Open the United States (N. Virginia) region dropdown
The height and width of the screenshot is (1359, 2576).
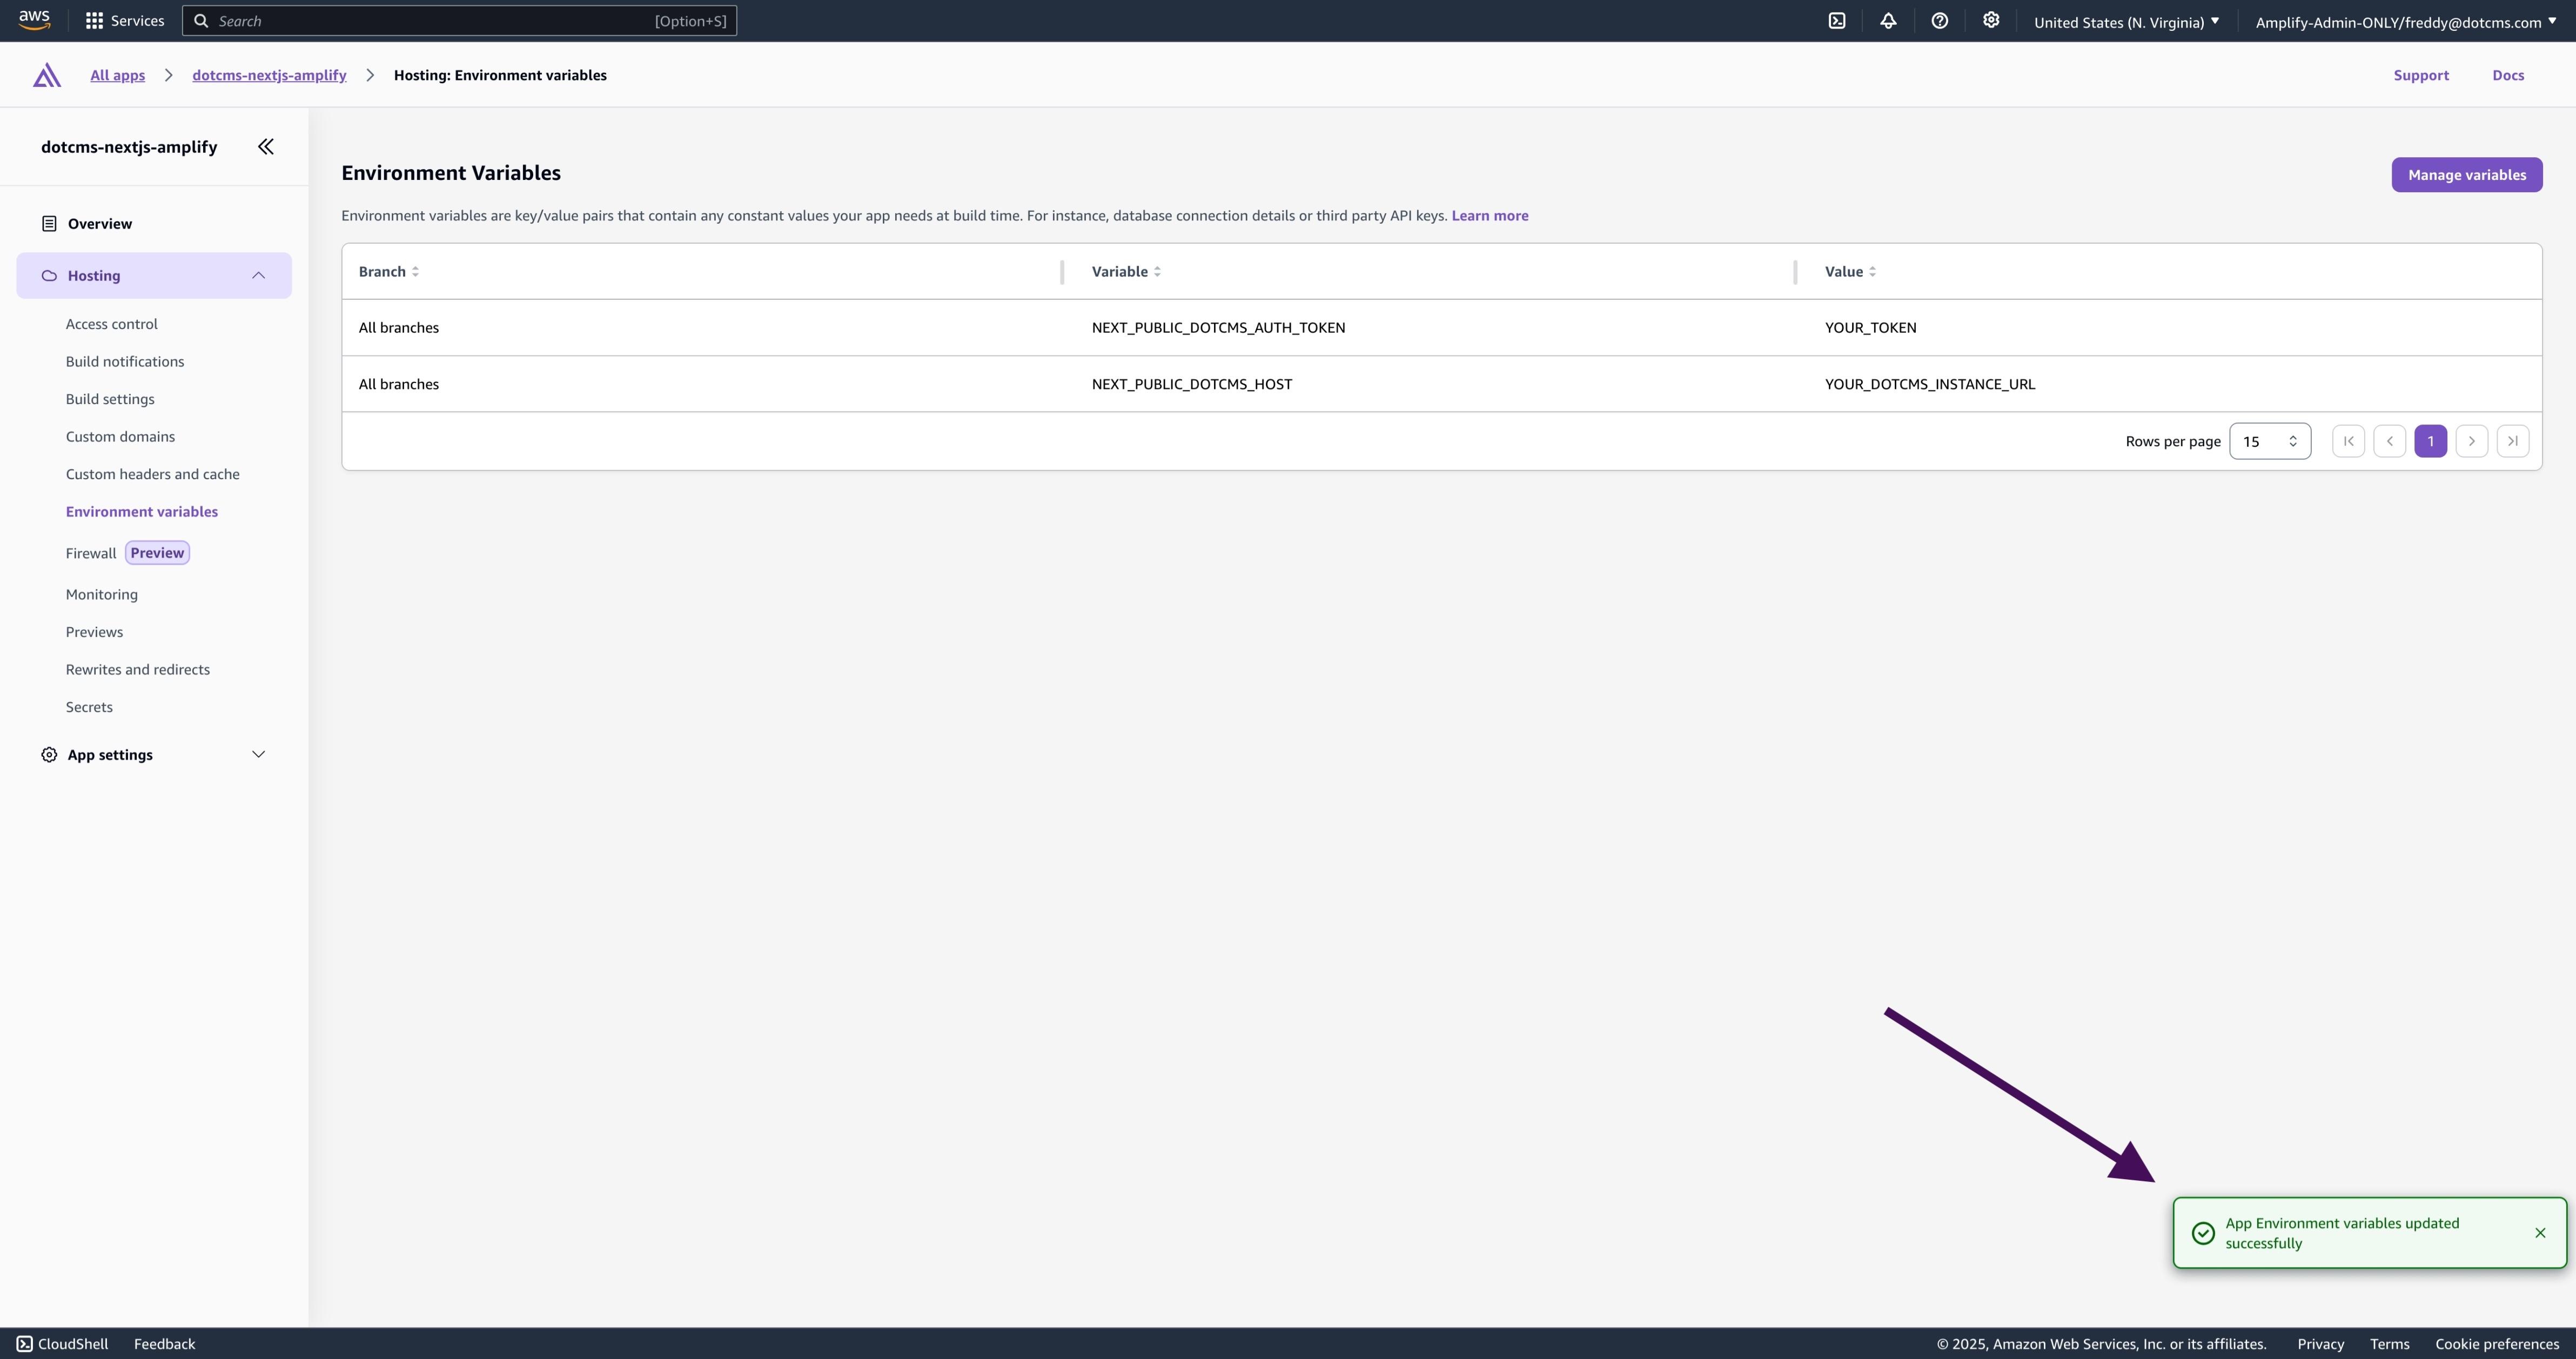[x=2126, y=20]
